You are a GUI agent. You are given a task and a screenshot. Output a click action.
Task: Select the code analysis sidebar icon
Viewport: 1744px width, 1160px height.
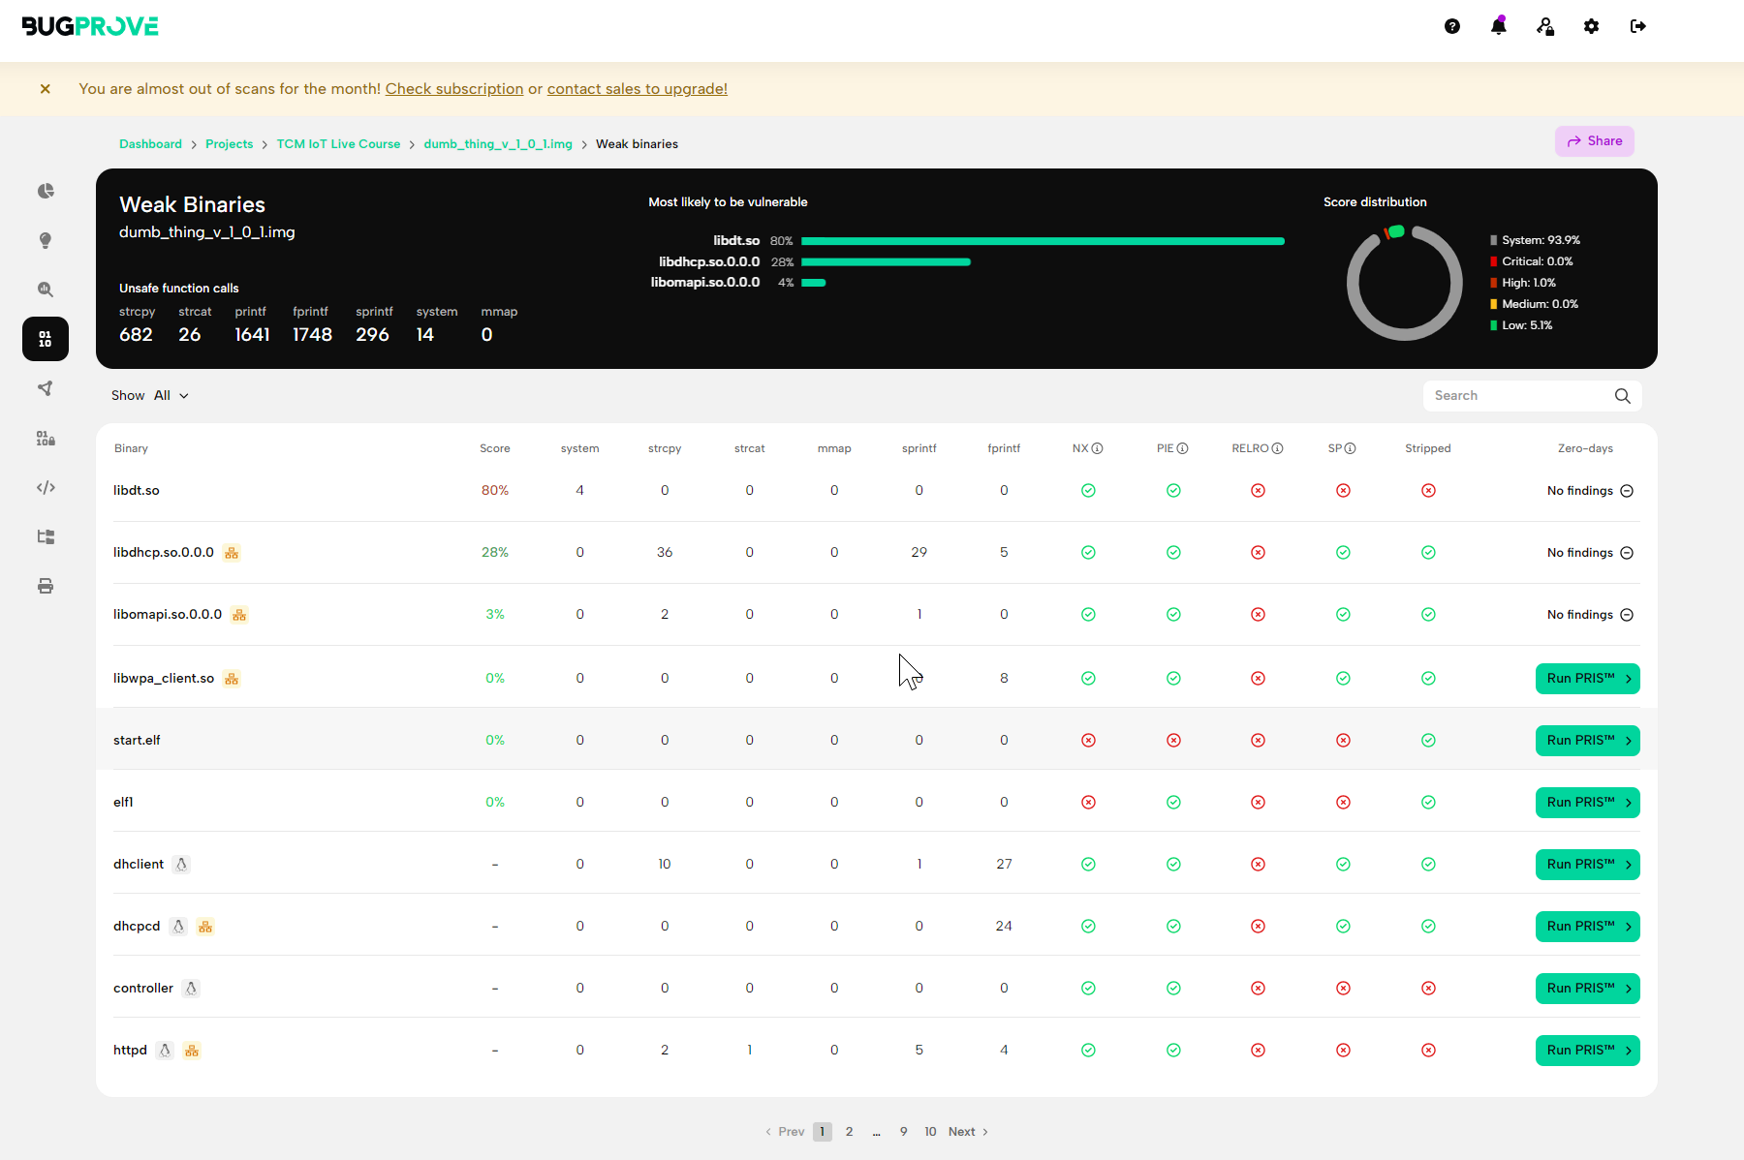45,487
